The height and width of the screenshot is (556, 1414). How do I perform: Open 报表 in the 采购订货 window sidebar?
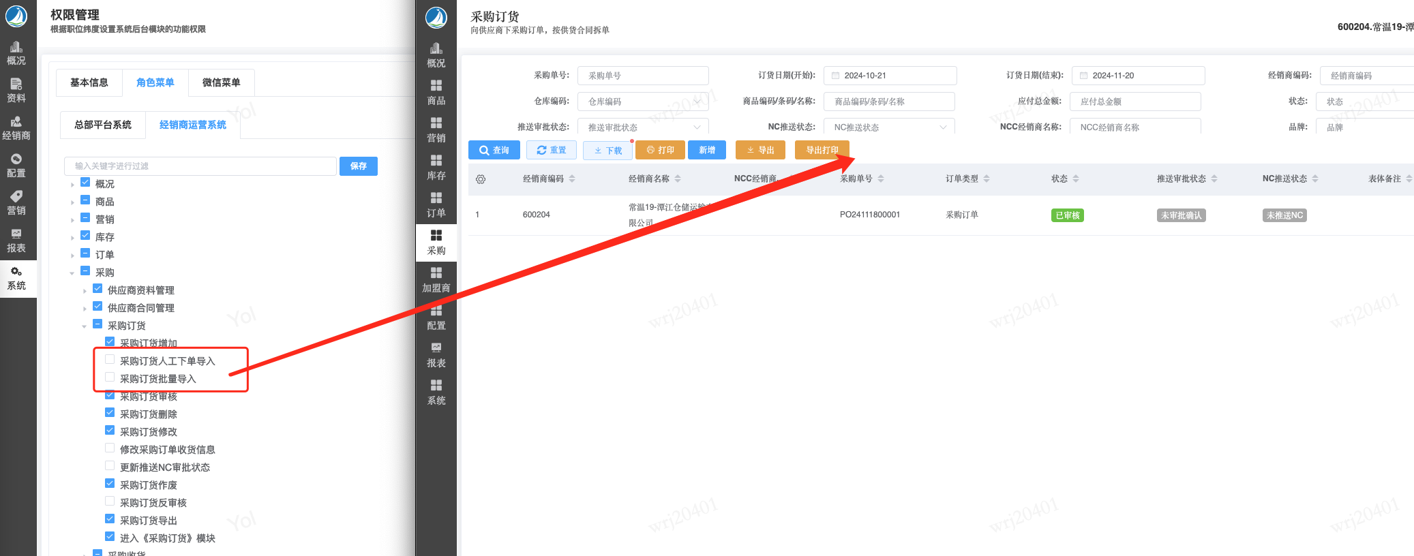click(x=436, y=356)
